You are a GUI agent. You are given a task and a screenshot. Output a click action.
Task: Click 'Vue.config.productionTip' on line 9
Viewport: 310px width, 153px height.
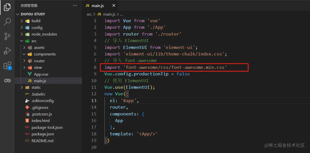pos(136,74)
